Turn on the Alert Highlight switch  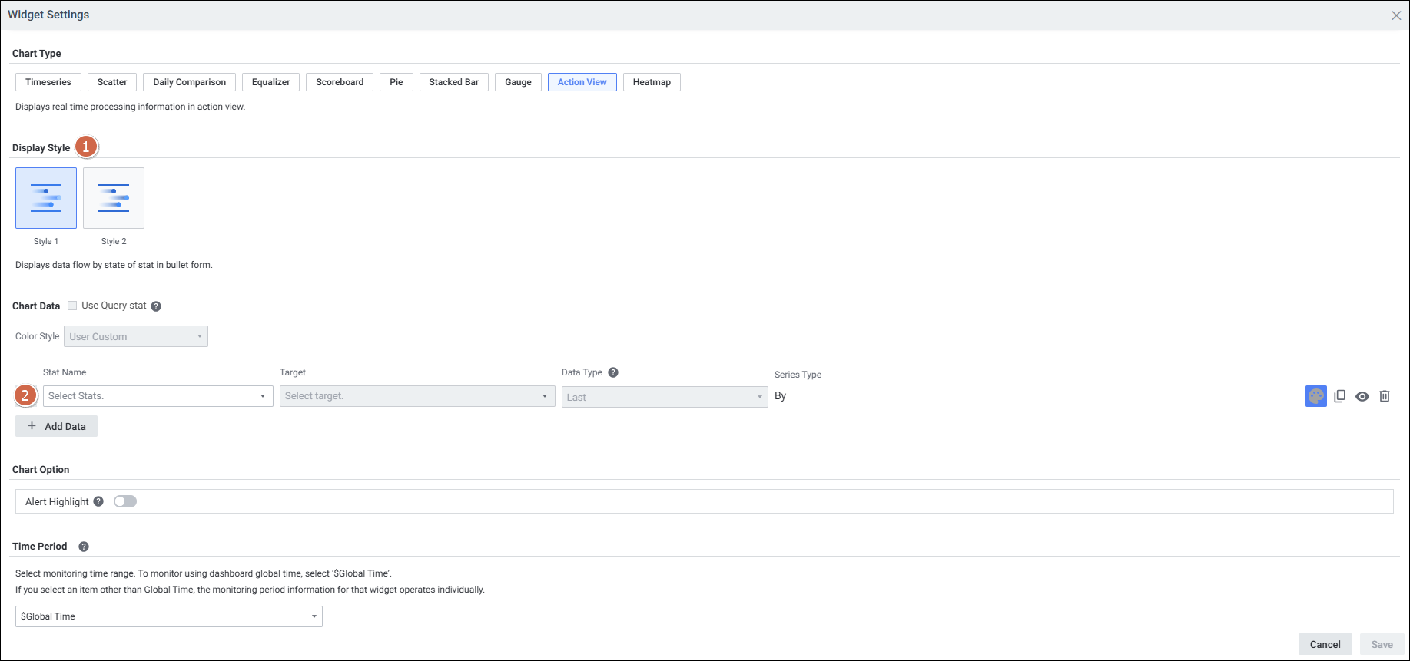pyautogui.click(x=125, y=501)
